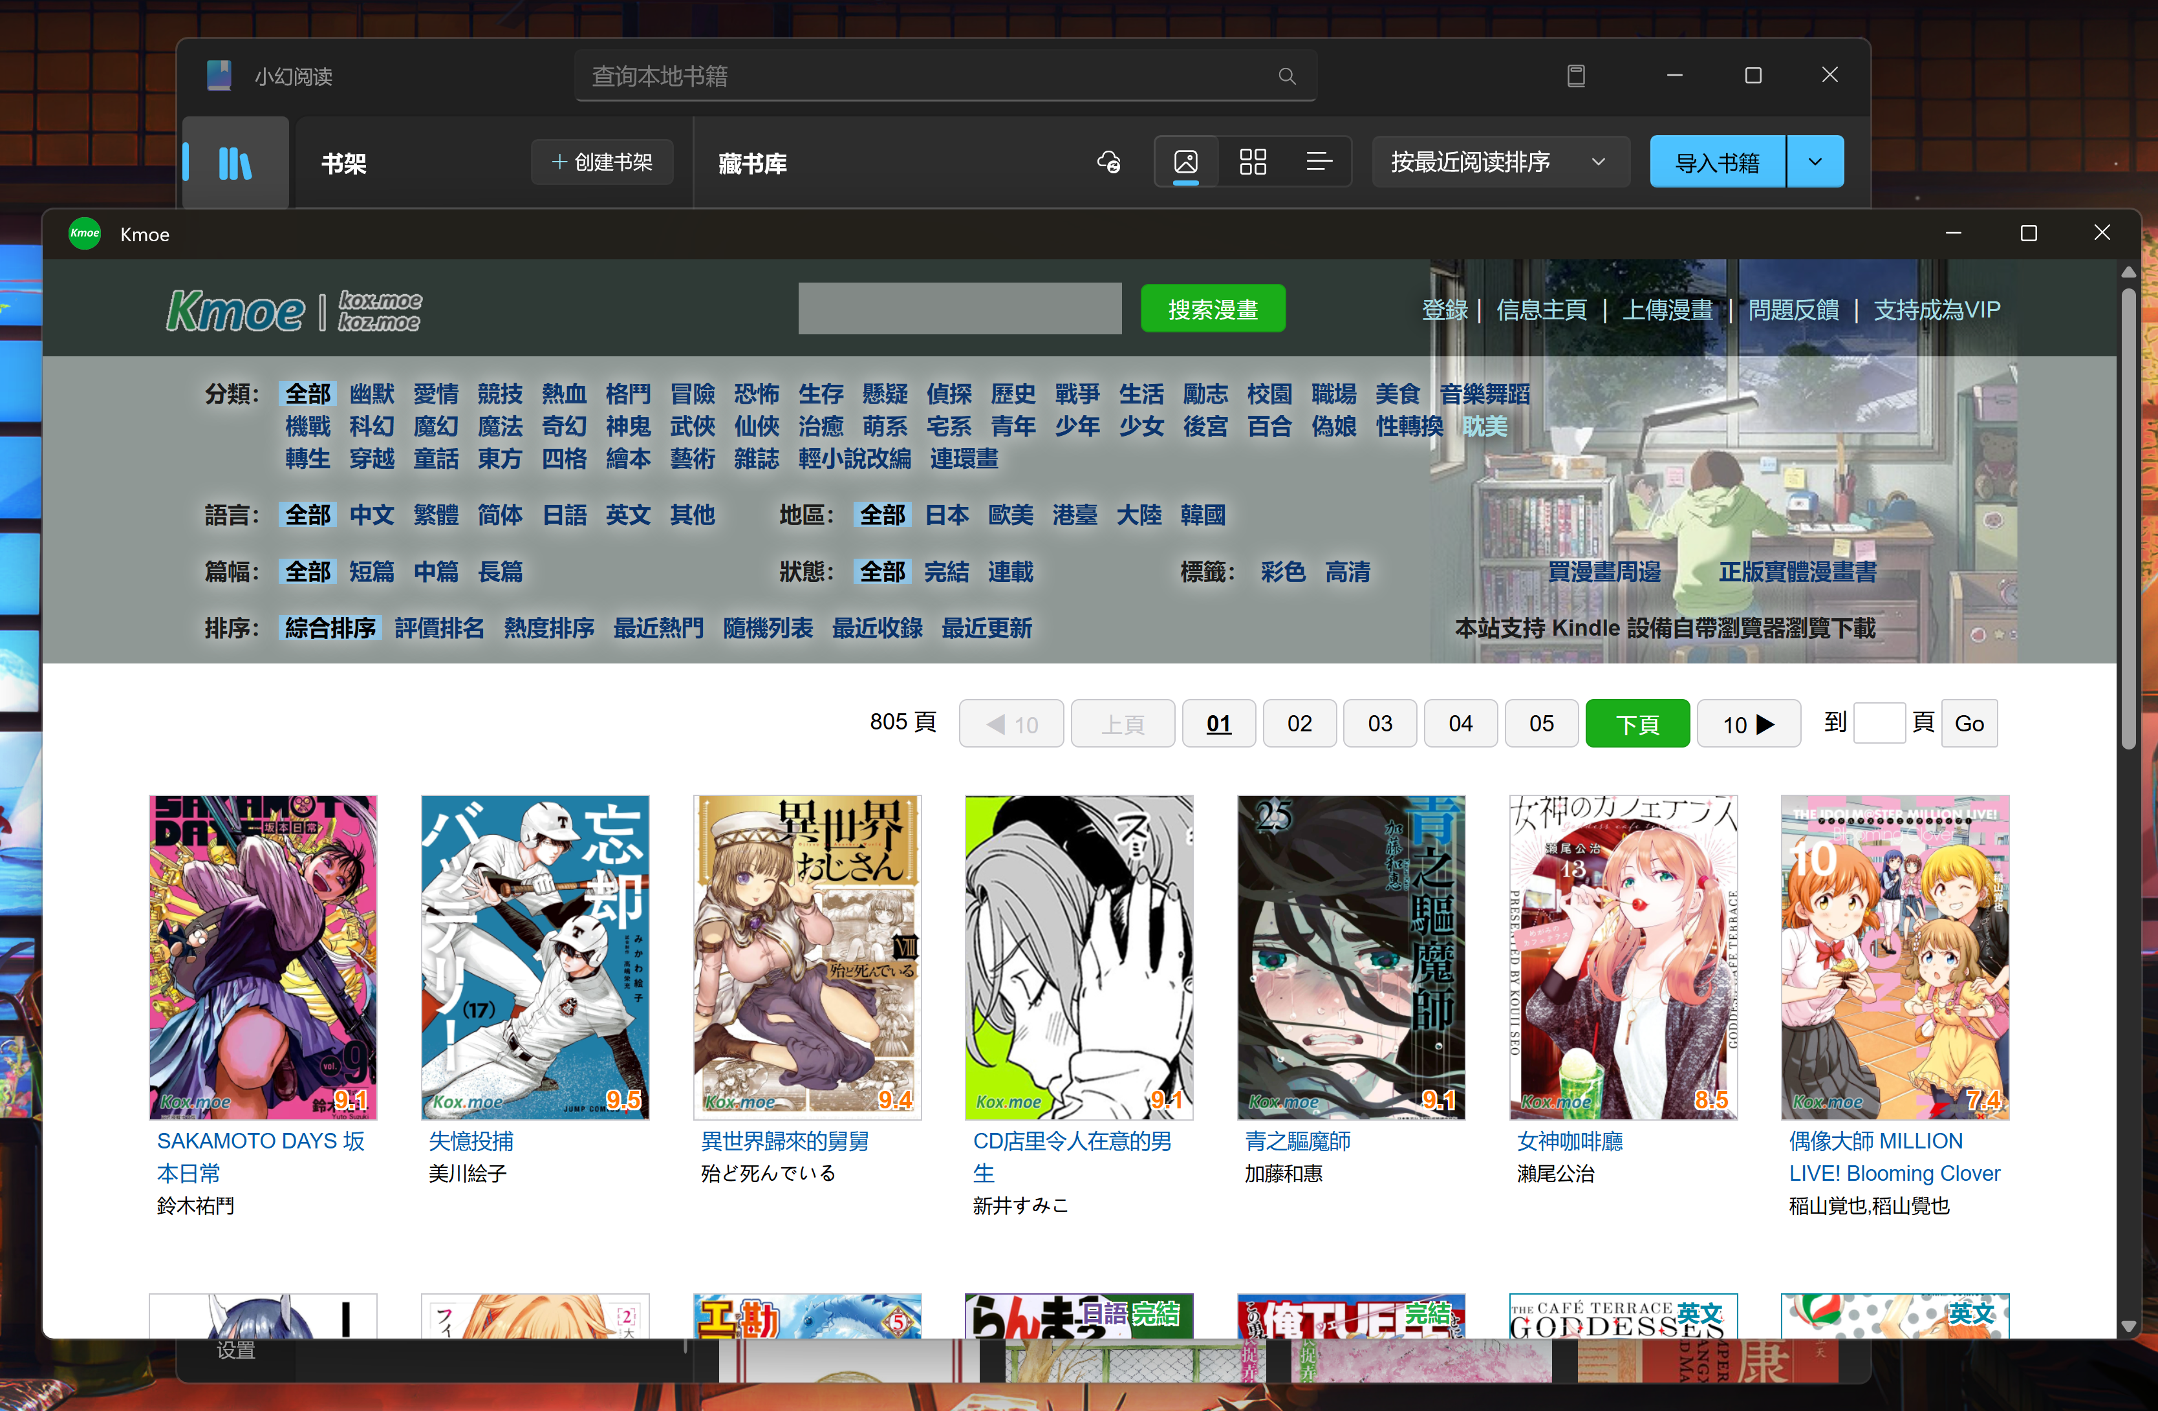Click the green 下頁 next page button
The image size is (2158, 1411).
[x=1637, y=724]
